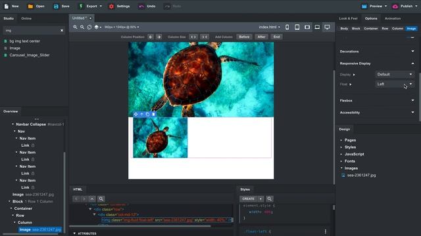The width and height of the screenshot is (421, 236).
Task: Open the CREATE button dropdown arrow
Action: [260, 199]
